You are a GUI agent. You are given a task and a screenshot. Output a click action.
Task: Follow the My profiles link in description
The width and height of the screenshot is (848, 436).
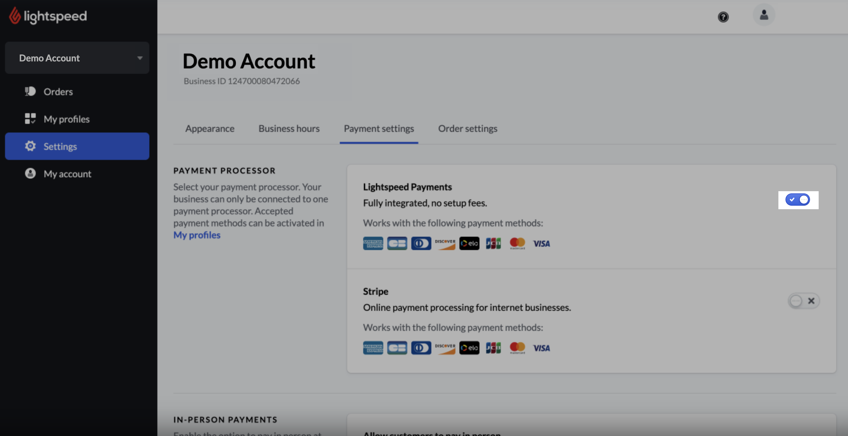pos(197,235)
